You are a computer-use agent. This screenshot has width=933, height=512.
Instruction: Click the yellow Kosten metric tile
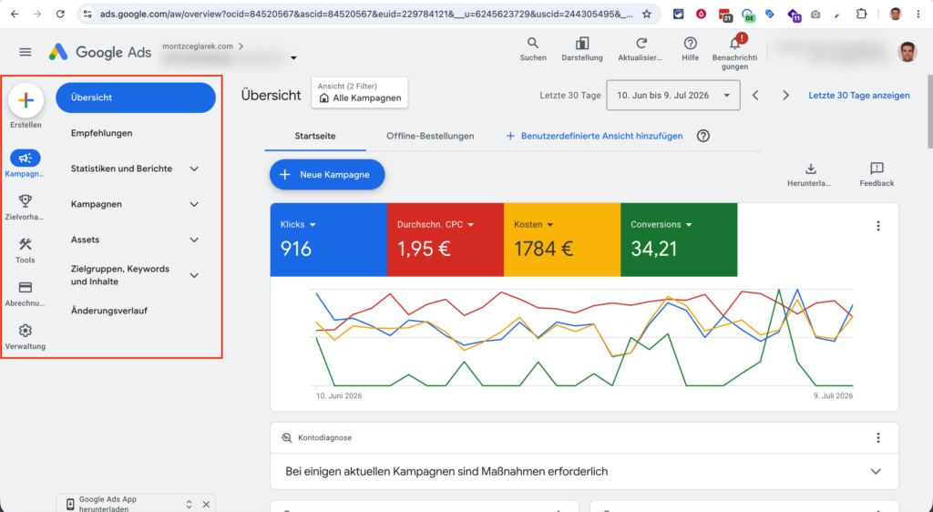(x=561, y=240)
